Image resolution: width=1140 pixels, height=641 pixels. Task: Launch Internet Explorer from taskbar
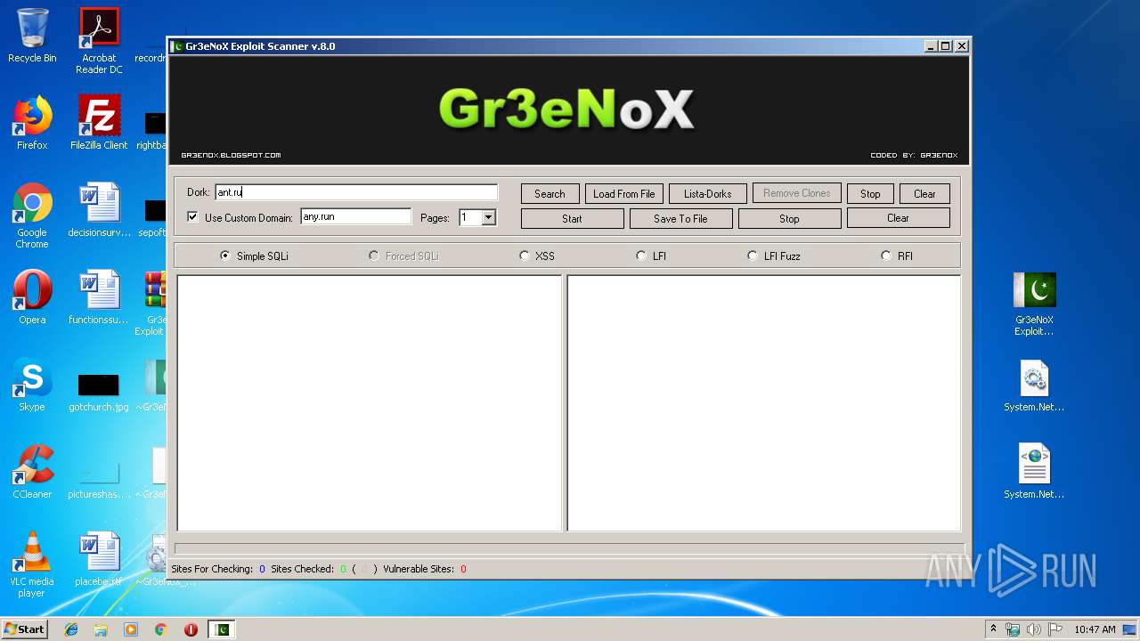click(x=71, y=629)
